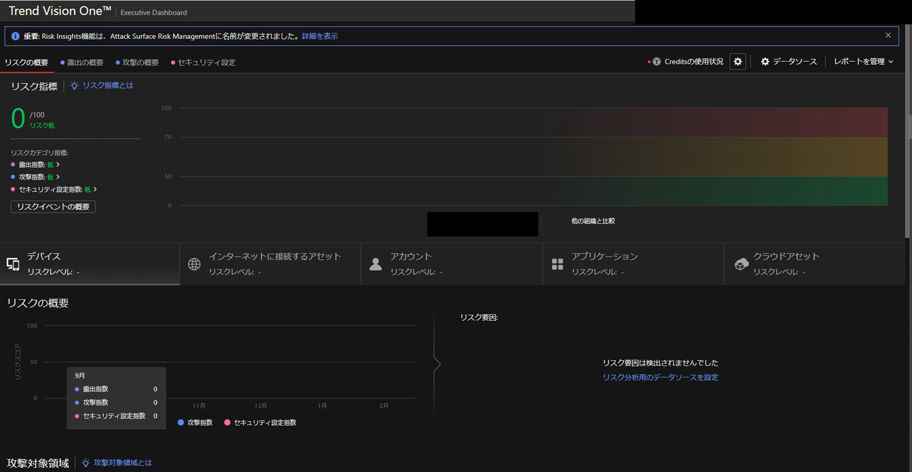Click the grid icon in アプリケーション tile
Screen dimensions: 912x472
557,264
